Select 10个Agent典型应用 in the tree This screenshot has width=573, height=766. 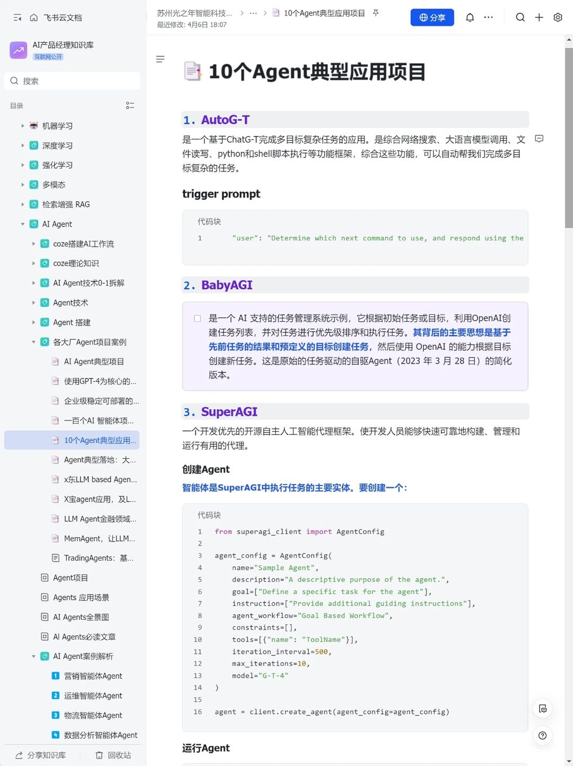pyautogui.click(x=72, y=440)
